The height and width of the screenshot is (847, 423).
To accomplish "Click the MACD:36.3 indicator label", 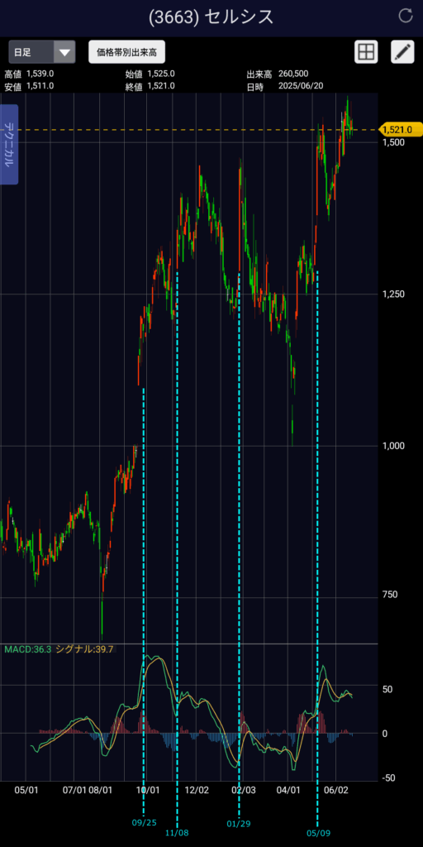I will pos(27,650).
